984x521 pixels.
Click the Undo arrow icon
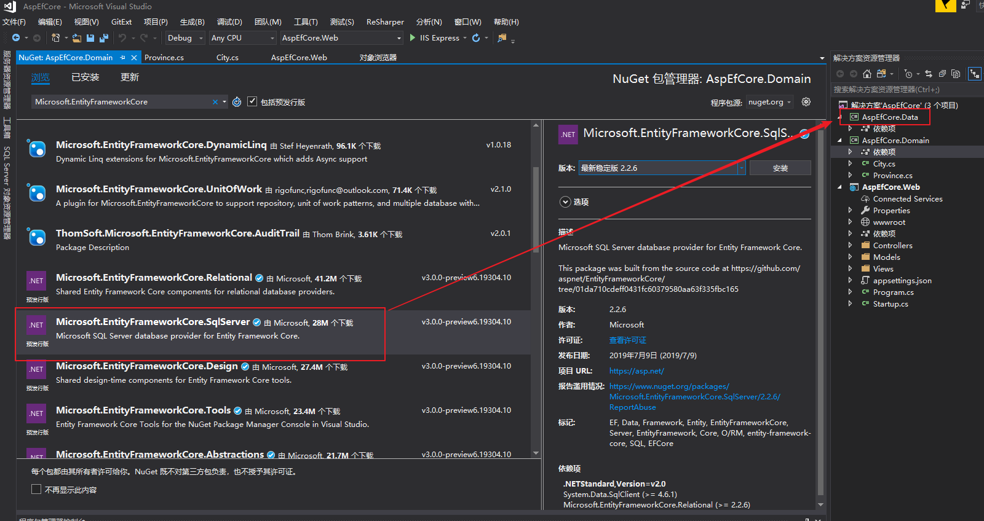coord(122,38)
